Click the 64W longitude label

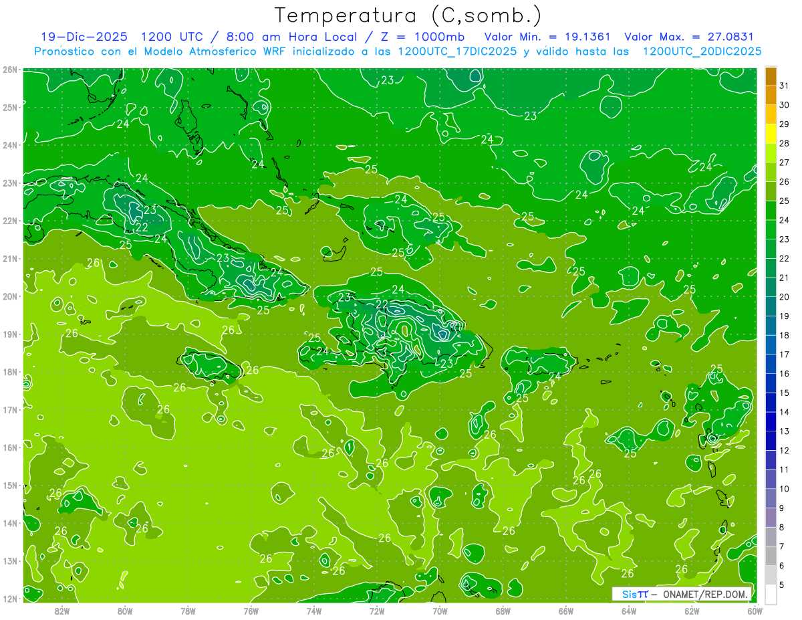coord(629,611)
